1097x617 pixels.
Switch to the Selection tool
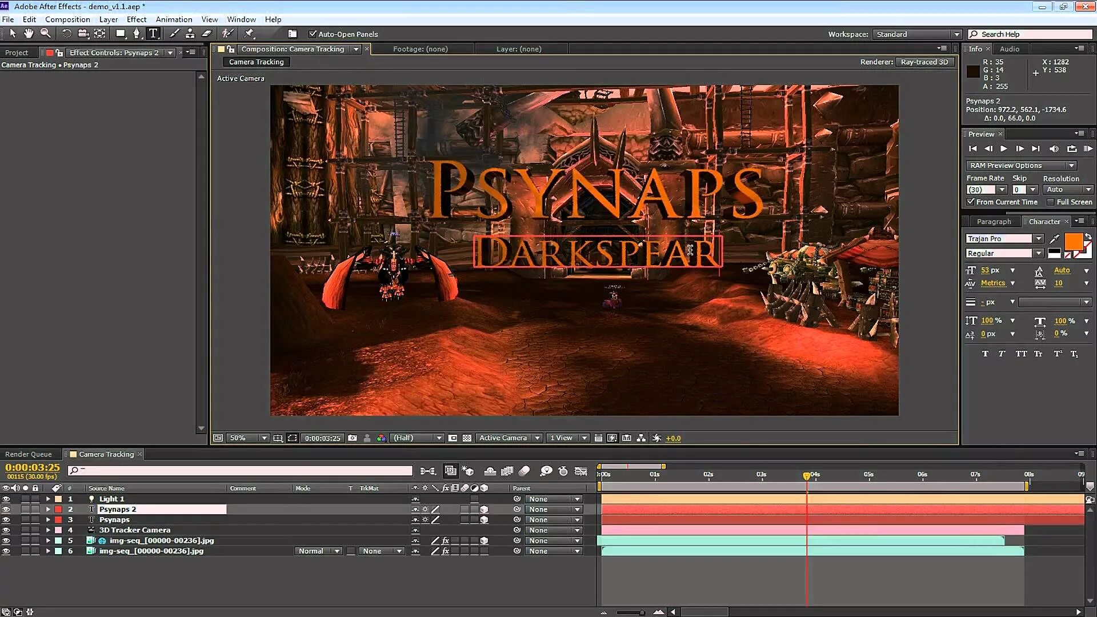tap(13, 33)
